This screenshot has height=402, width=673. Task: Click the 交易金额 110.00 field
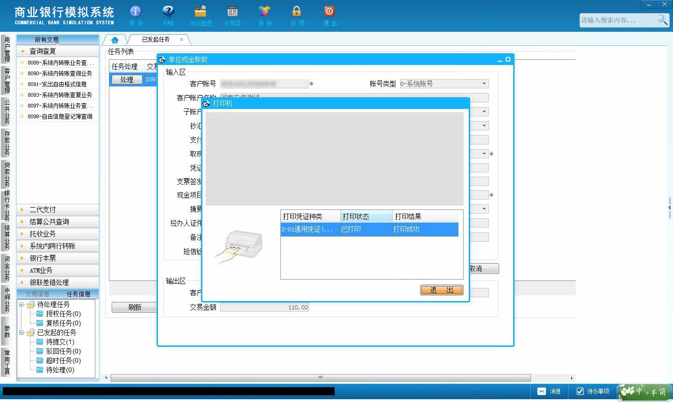[x=265, y=307]
